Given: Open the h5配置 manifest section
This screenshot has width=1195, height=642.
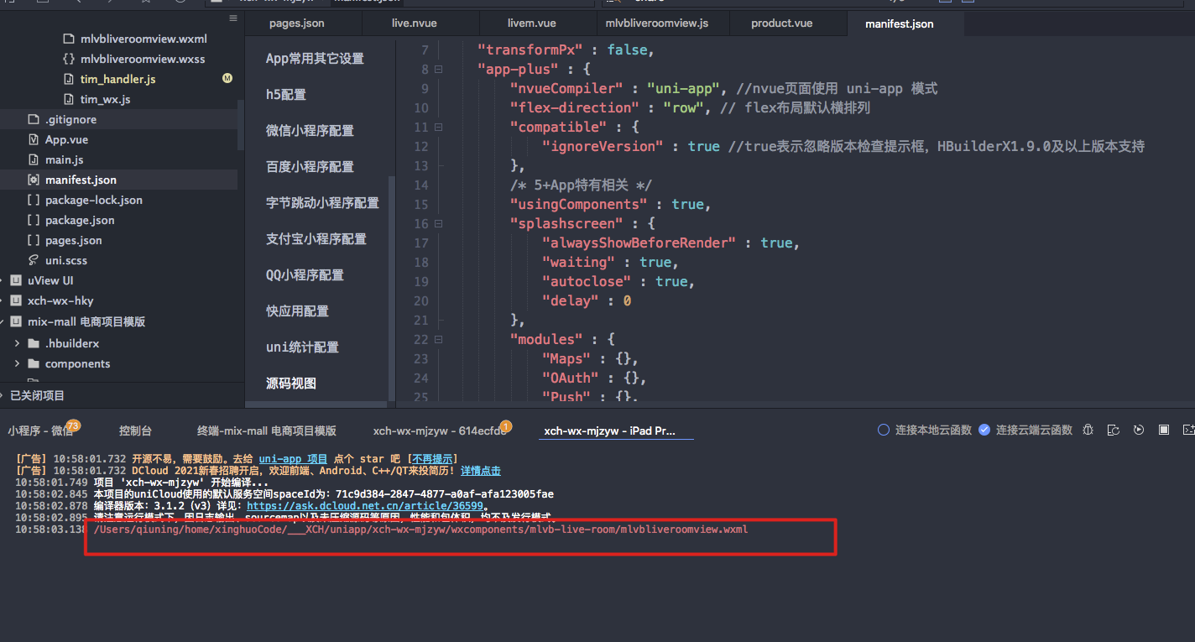Looking at the screenshot, I should point(286,95).
